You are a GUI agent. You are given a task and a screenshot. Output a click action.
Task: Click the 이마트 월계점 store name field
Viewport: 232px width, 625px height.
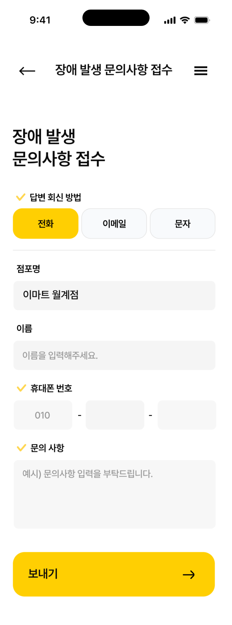point(114,295)
